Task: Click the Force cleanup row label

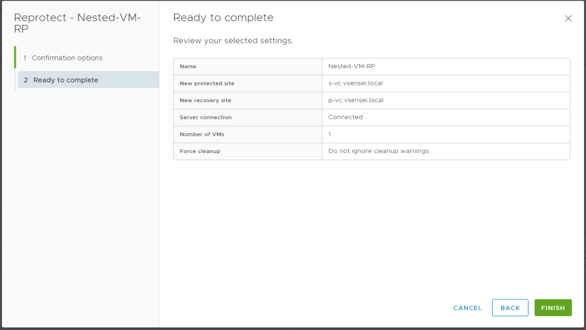Action: point(200,152)
